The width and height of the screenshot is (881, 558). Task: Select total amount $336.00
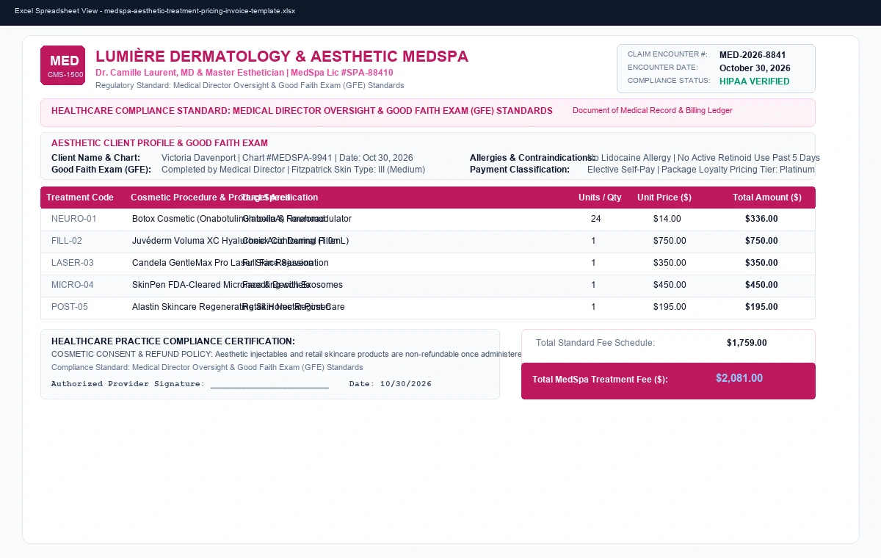tap(761, 219)
